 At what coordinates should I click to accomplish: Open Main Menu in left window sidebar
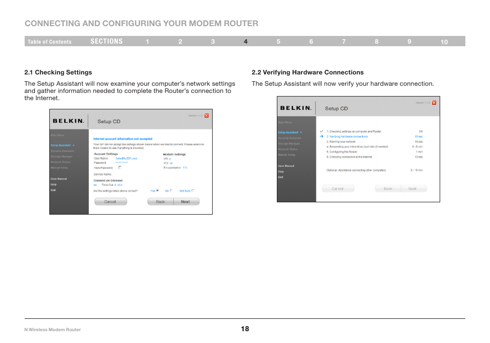58,135
